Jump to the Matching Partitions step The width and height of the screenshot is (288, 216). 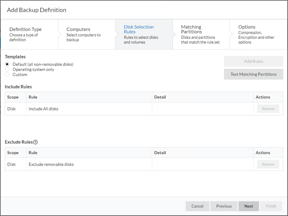point(201,34)
